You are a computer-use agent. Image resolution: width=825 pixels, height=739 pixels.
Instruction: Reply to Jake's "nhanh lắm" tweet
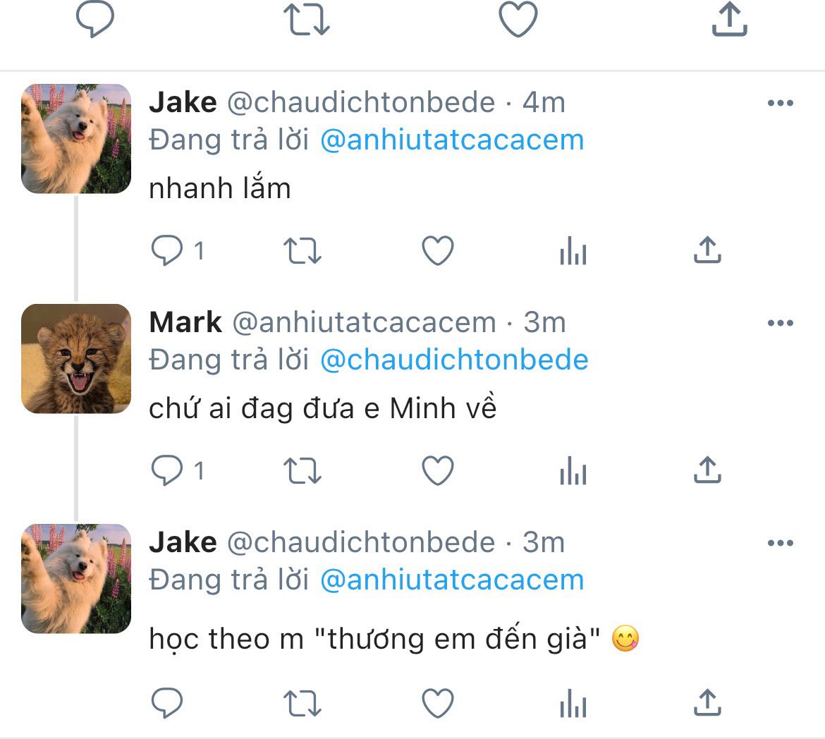[167, 251]
